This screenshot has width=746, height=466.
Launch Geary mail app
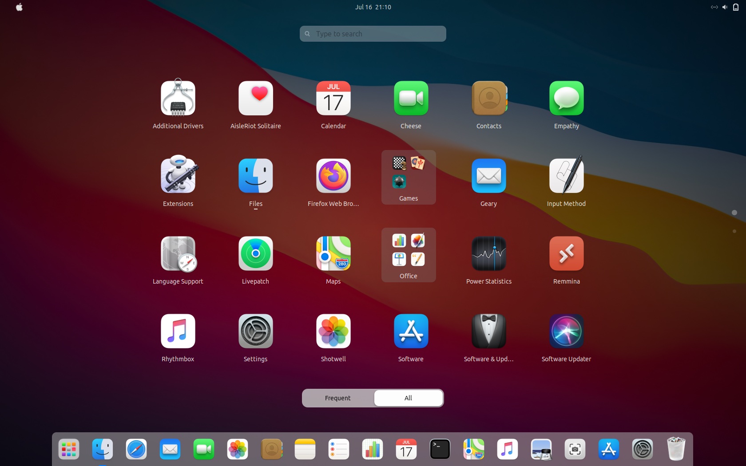pyautogui.click(x=489, y=176)
